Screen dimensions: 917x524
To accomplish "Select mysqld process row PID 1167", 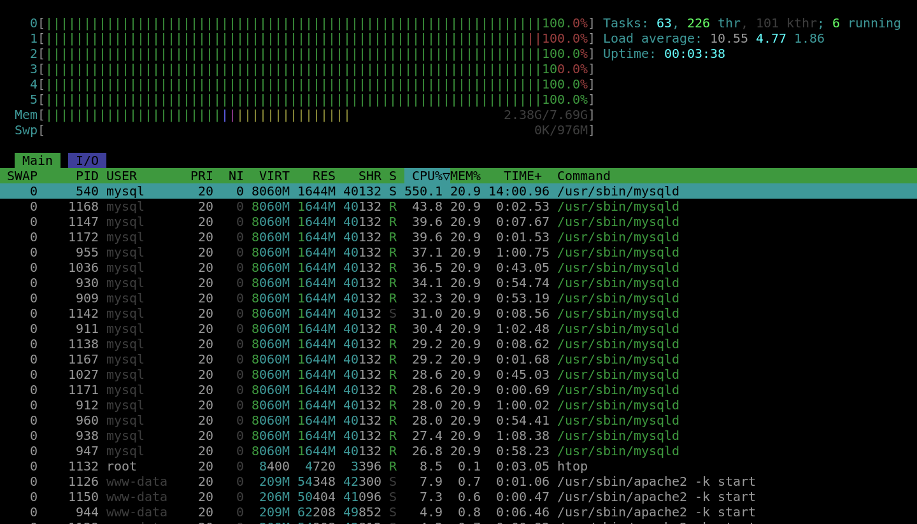I will 458,359.
